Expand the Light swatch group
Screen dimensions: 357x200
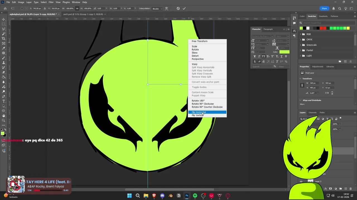pyautogui.click(x=300, y=56)
